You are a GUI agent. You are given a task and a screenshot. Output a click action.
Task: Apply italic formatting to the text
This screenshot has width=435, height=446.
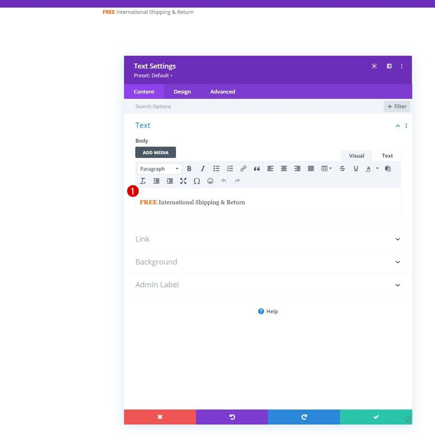(x=203, y=168)
